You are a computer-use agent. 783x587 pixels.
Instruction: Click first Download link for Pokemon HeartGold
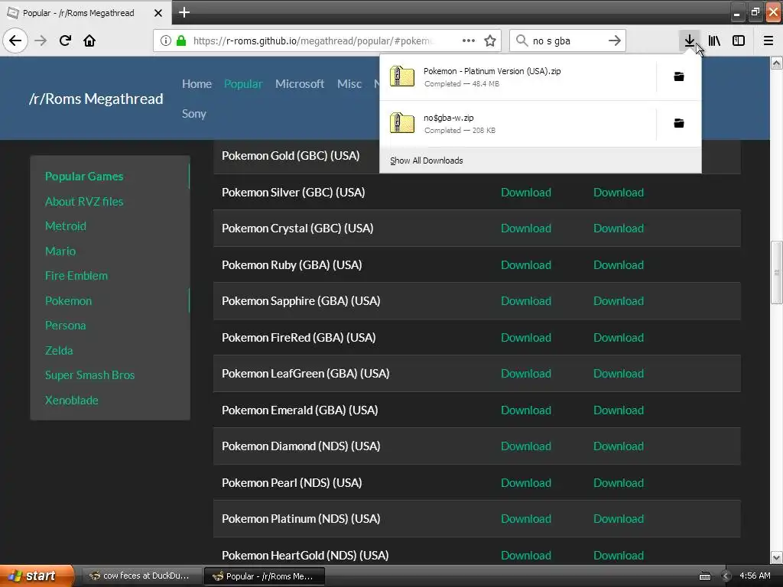[526, 556]
